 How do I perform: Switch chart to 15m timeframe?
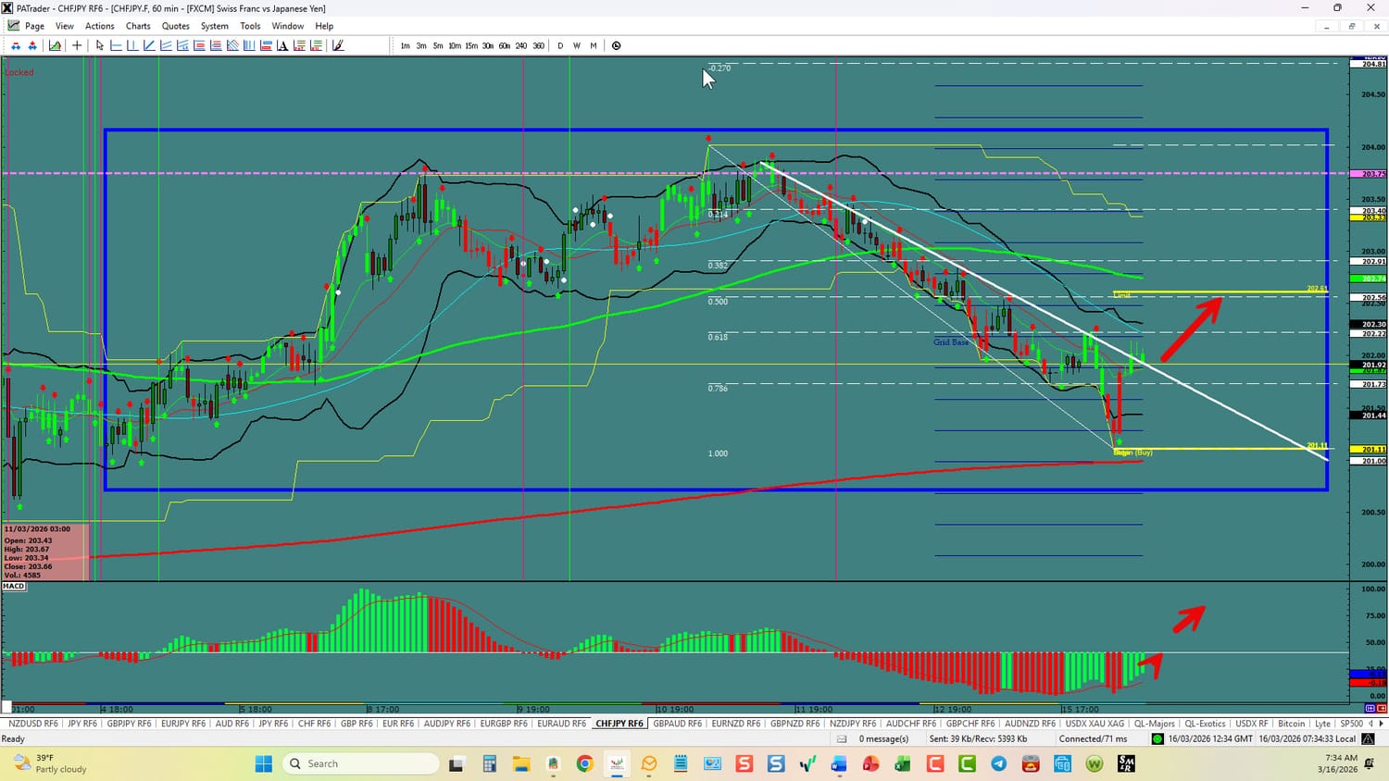point(471,45)
